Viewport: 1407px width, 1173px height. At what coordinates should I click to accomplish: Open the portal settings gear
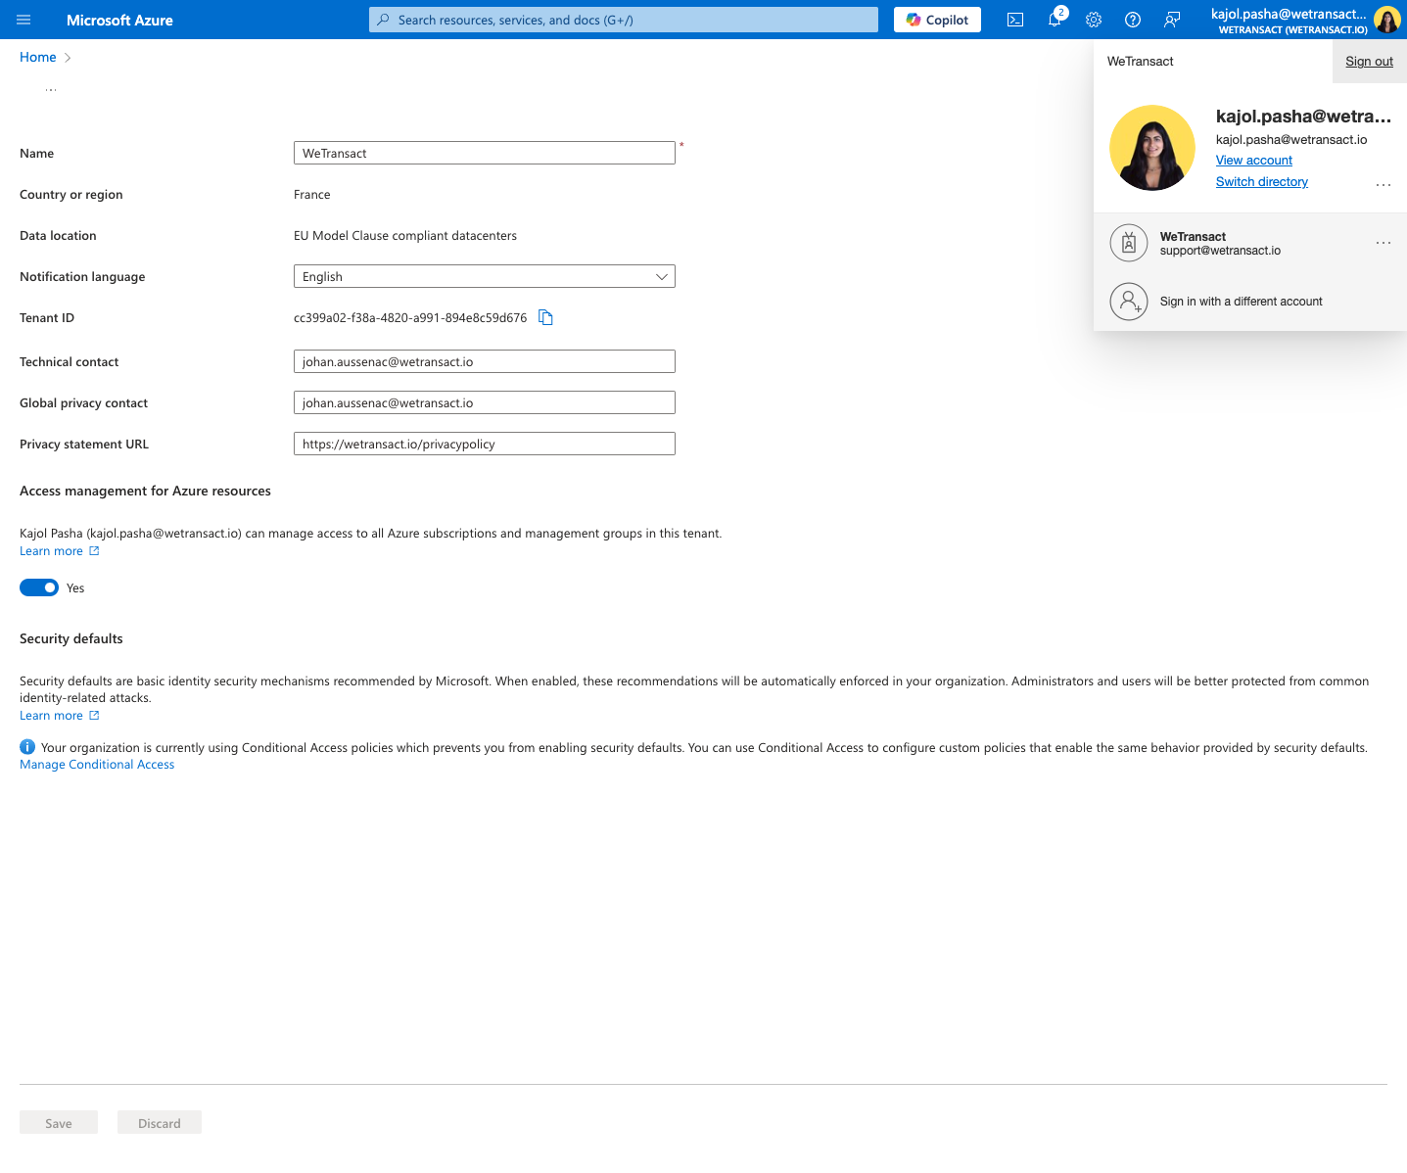pyautogui.click(x=1094, y=20)
